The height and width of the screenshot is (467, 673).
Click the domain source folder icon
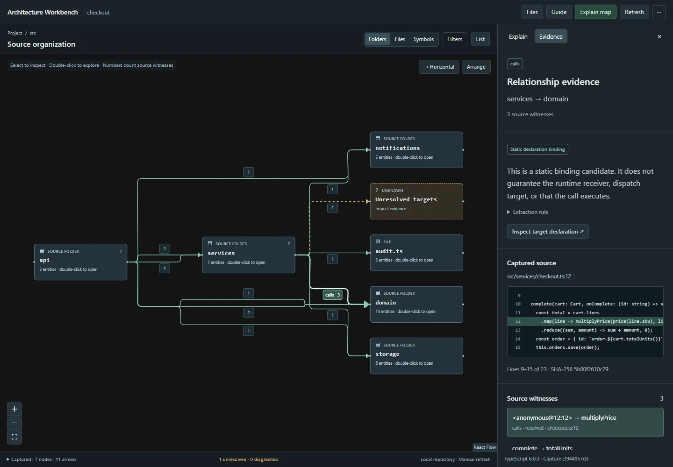coord(378,293)
